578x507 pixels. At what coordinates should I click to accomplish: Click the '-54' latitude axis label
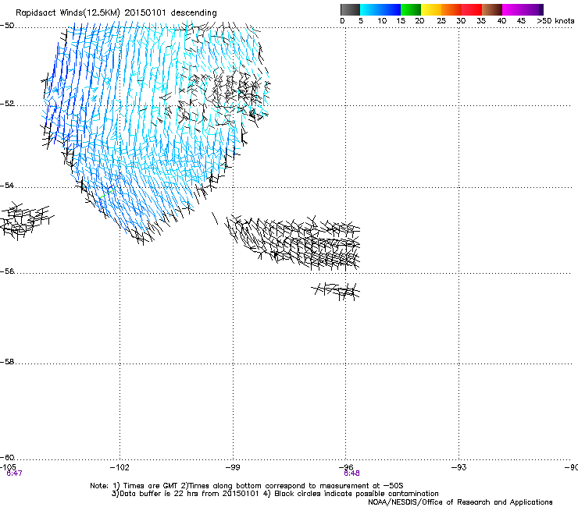coord(7,185)
